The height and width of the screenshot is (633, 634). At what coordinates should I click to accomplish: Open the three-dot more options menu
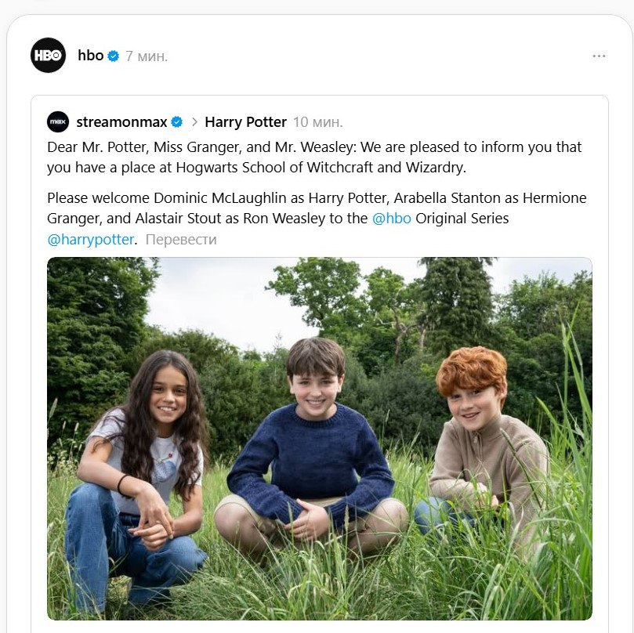point(599,56)
